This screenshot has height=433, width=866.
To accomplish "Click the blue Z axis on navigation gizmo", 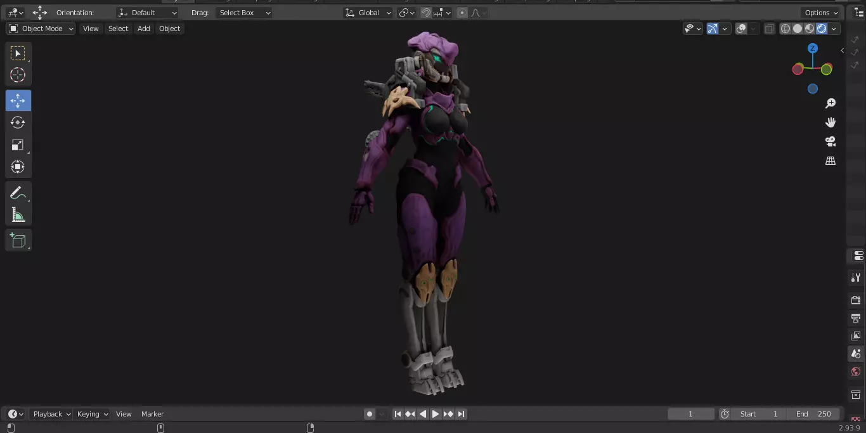I will tap(813, 49).
